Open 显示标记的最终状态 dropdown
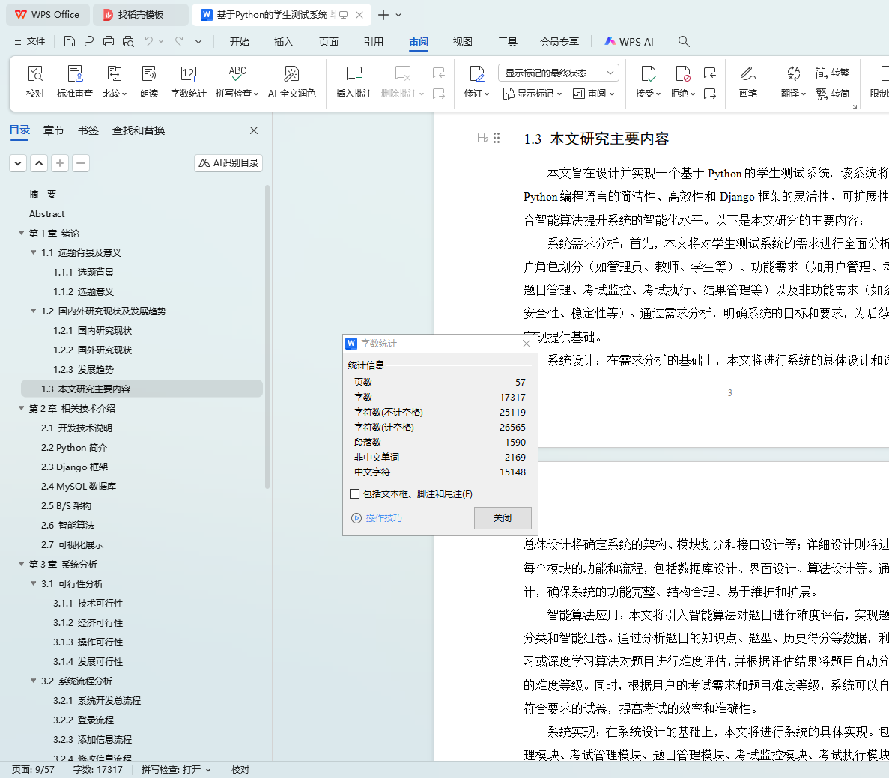Screen dimensions: 889x778 559,73
